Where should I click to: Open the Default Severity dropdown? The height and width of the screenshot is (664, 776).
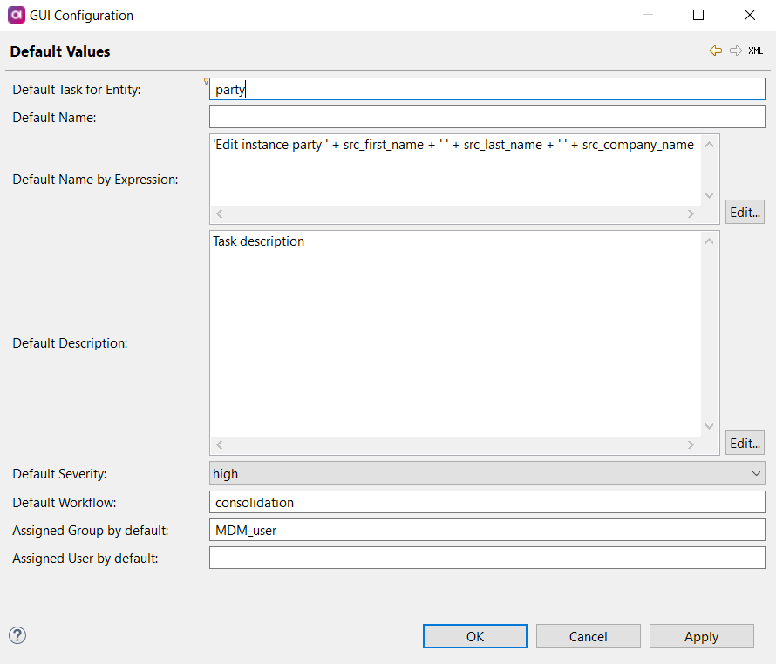pos(755,473)
